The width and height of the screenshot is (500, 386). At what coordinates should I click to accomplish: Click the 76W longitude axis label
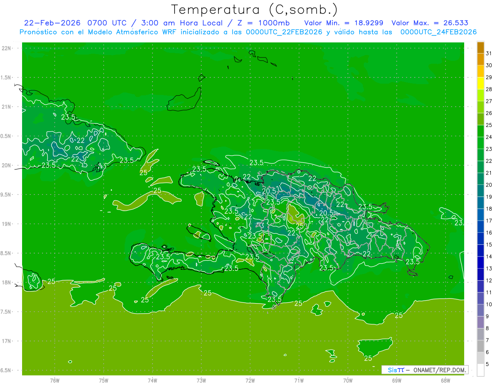pyautogui.click(x=55, y=381)
